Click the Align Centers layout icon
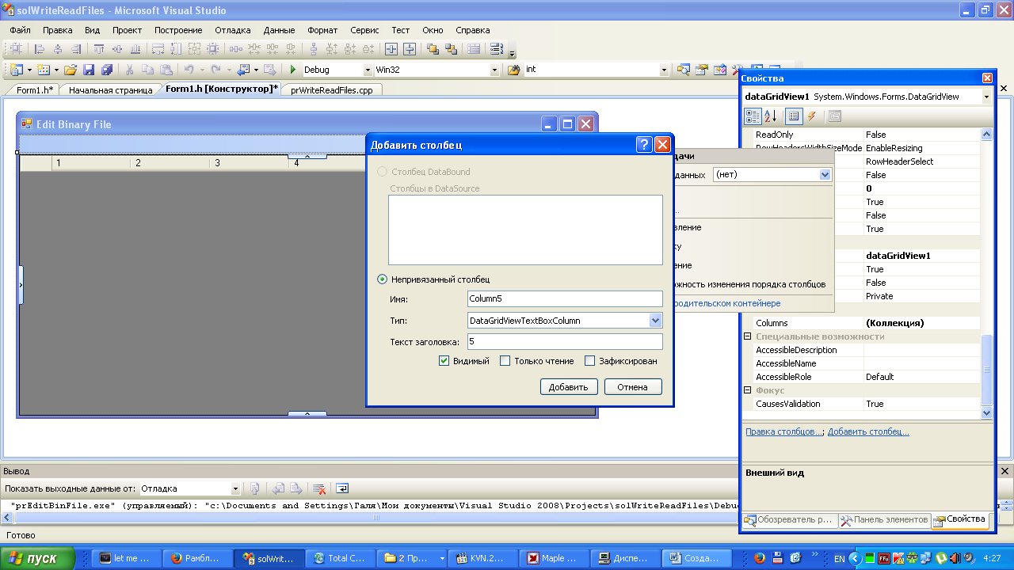The height and width of the screenshot is (570, 1014). pyautogui.click(x=57, y=49)
